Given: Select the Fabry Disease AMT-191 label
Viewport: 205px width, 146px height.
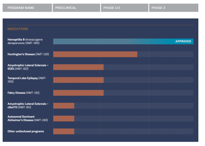Looking at the screenshot, I should click(x=23, y=93).
